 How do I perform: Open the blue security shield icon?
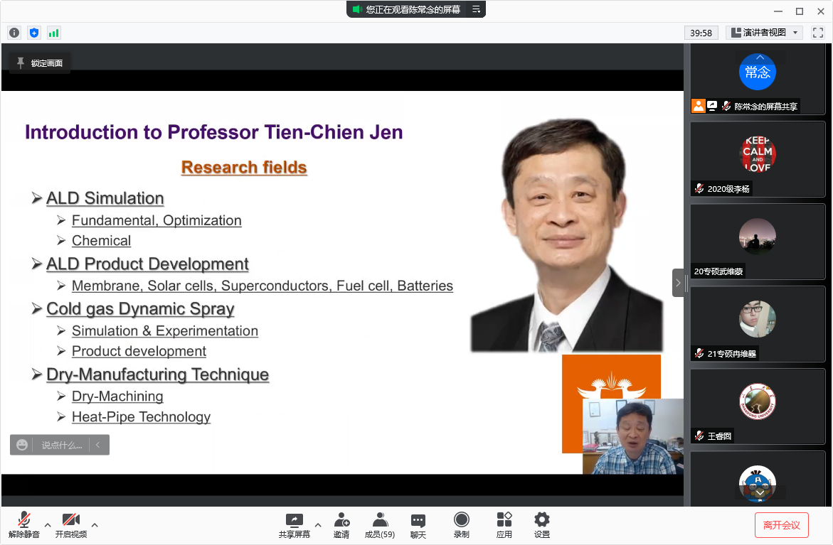pyautogui.click(x=34, y=33)
